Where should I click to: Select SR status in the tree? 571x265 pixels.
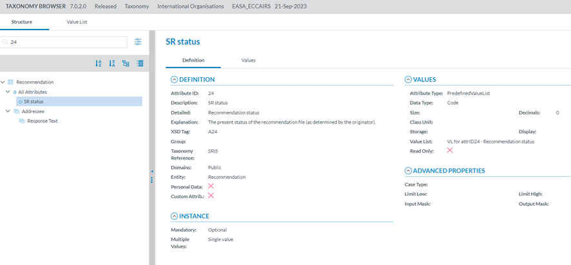(34, 102)
